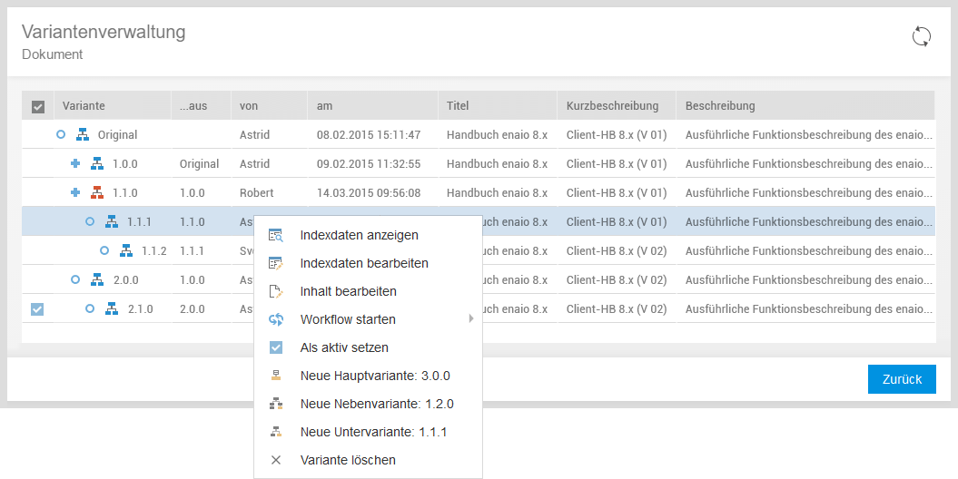Choose 'Indexdaten bearbeiten' from context menu
958x479 pixels.
point(364,263)
